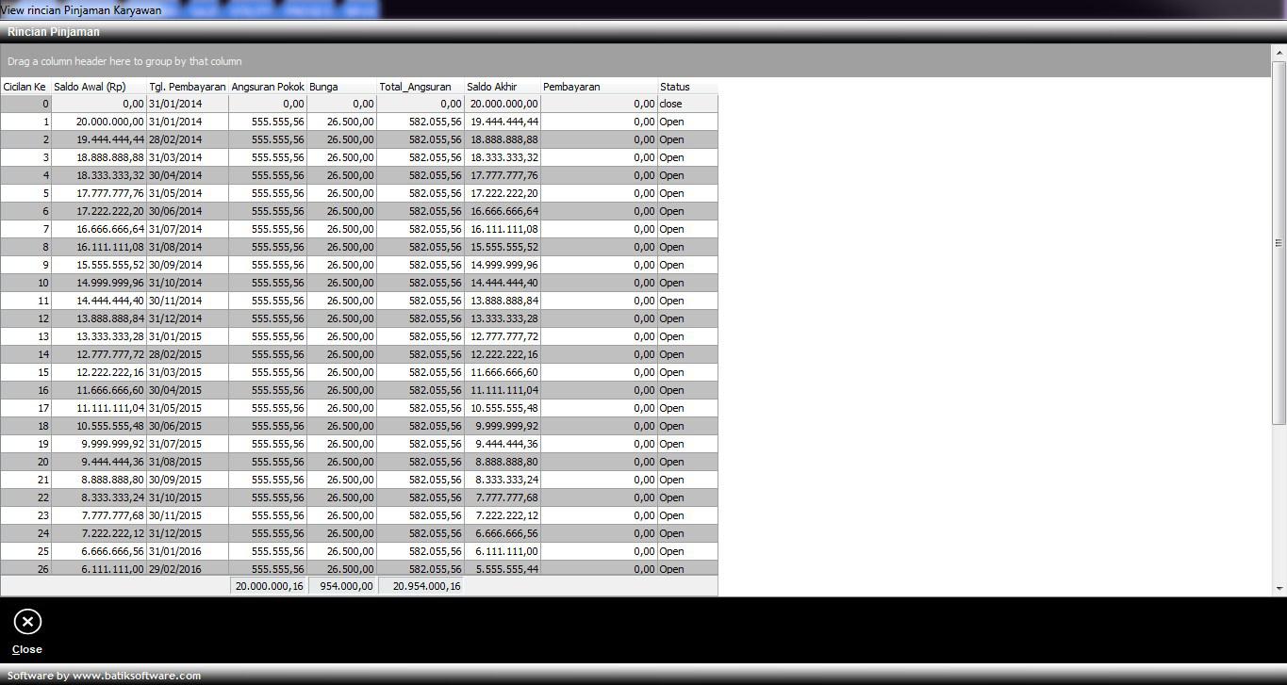Click the Total_Angsuran sum 20.954.000,16 footer

[x=421, y=586]
